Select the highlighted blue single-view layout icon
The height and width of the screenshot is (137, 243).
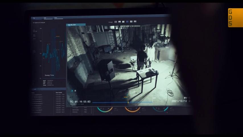pyautogui.click(x=127, y=22)
